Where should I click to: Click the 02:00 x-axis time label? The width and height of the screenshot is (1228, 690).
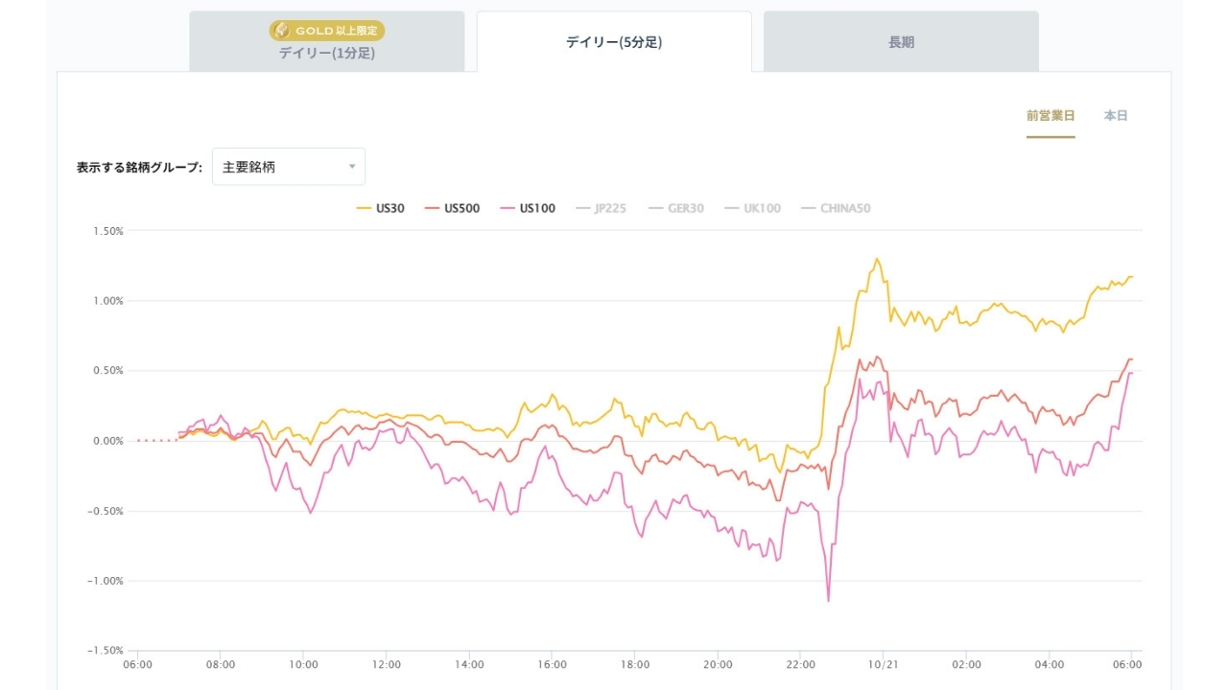(x=966, y=664)
